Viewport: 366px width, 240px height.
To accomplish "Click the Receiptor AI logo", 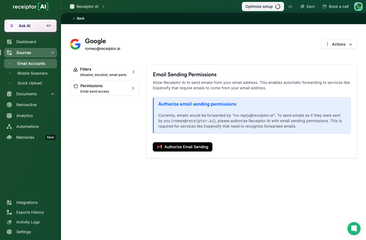I will click(30, 7).
